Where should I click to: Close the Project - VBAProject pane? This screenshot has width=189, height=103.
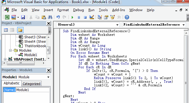pyautogui.click(x=48, y=23)
